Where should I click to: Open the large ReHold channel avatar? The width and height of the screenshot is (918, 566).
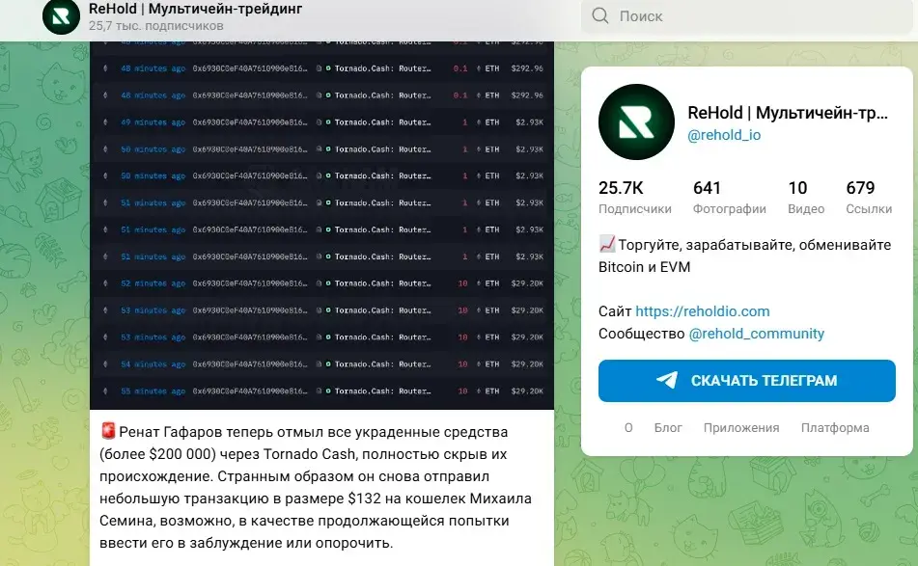pos(636,121)
